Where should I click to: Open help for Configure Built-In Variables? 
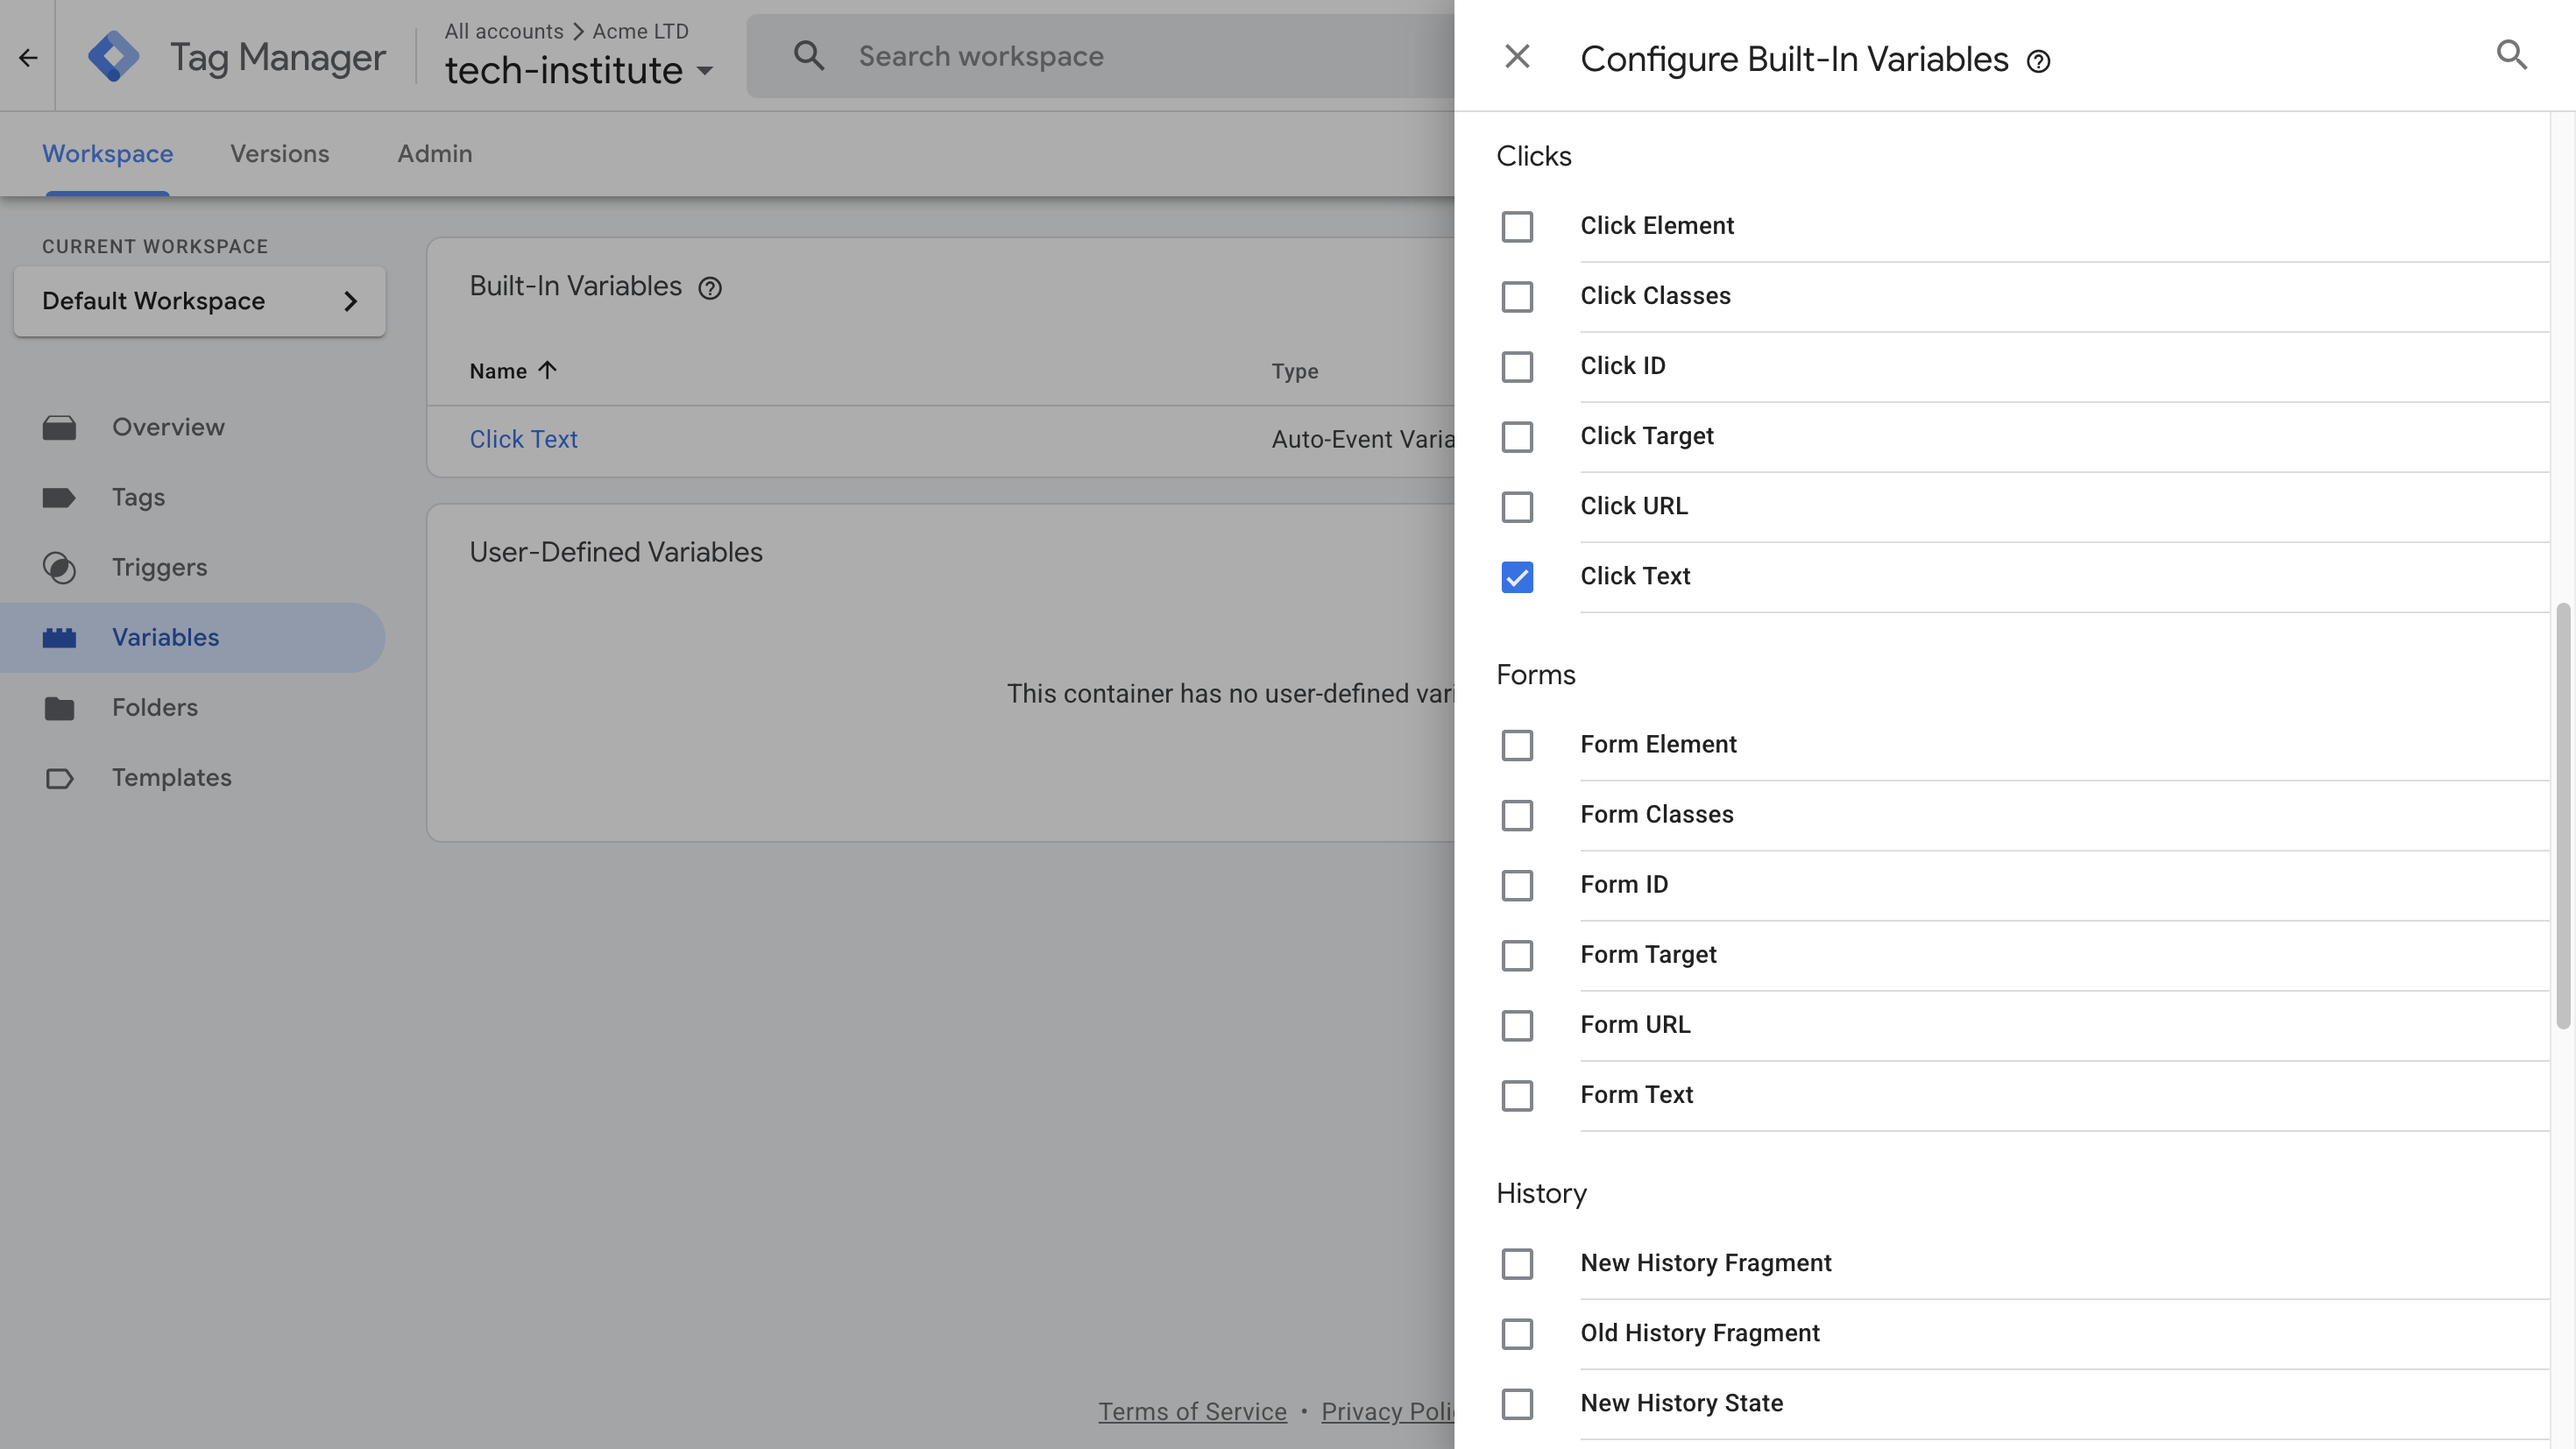click(2038, 62)
